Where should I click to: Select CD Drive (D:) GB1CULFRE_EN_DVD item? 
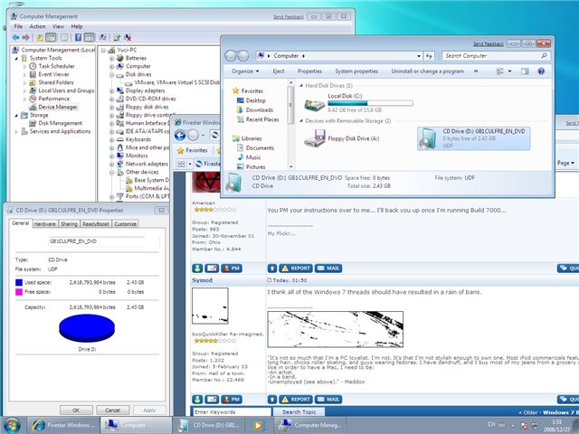click(473, 138)
